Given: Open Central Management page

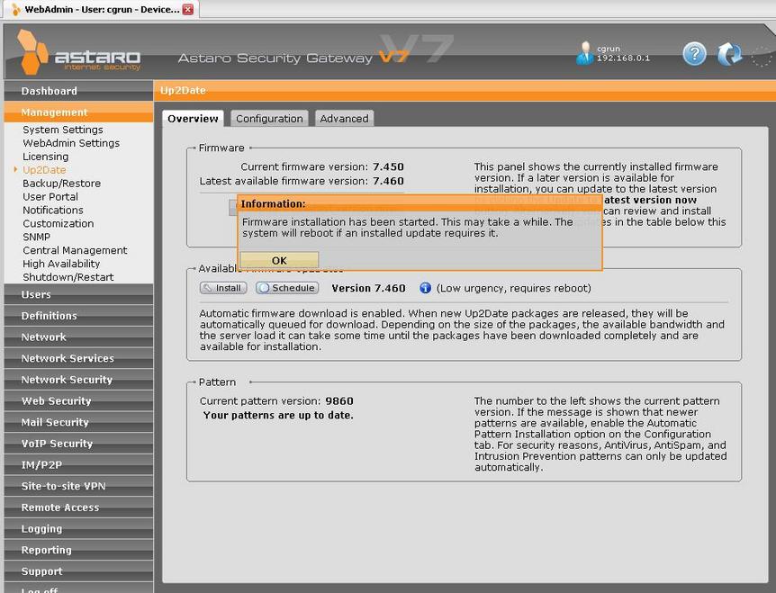Looking at the screenshot, I should pyautogui.click(x=76, y=250).
